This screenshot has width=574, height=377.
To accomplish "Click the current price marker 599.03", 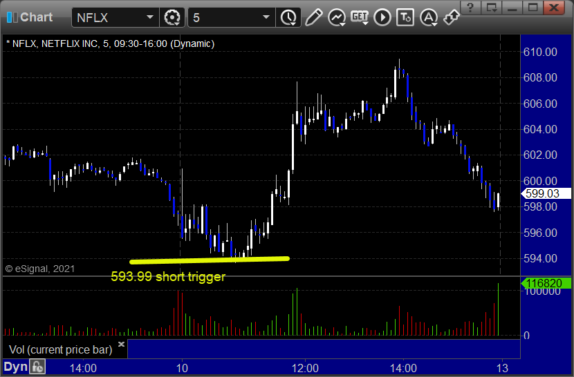I will click(546, 193).
